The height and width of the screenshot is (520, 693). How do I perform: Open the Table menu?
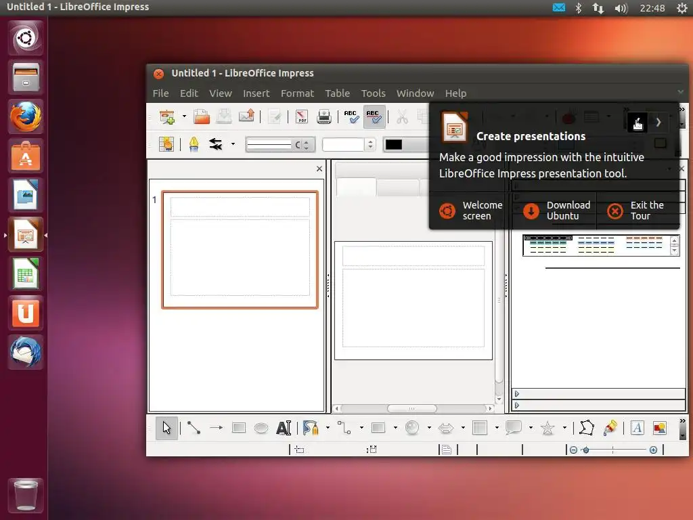(x=338, y=93)
